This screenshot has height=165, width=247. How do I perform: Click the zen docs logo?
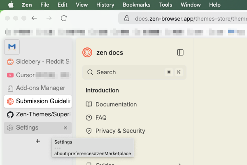tap(87, 52)
